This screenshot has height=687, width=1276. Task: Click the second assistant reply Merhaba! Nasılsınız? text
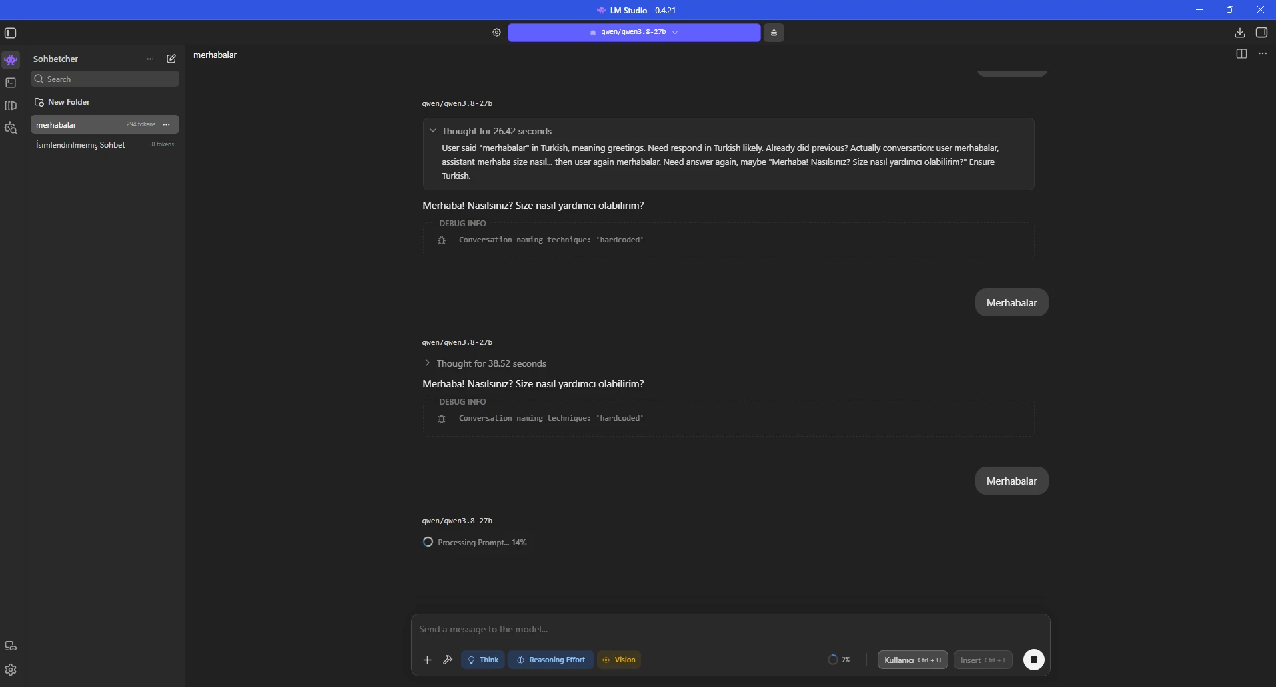point(533,384)
